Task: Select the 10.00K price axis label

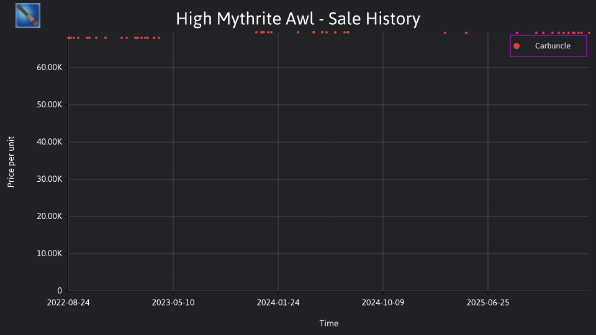Action: pos(50,254)
